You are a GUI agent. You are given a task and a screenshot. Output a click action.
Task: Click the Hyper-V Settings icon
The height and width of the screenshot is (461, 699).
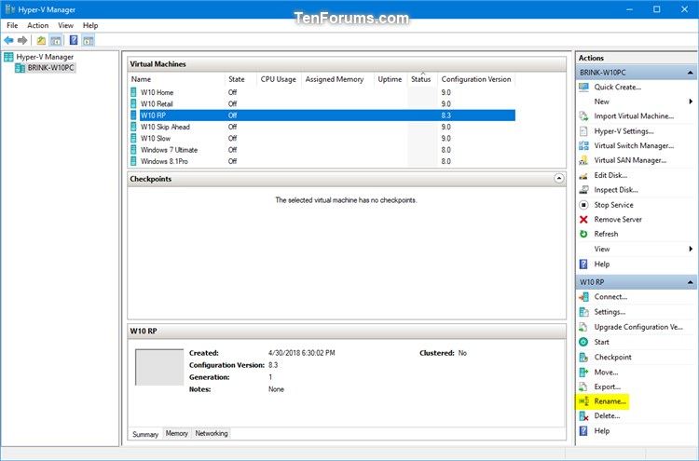pos(583,131)
